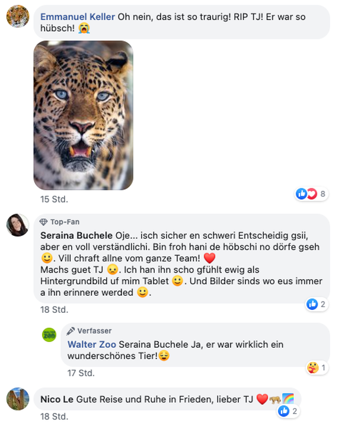345x426 pixels.
Task: Click the 18 Std. timestamp under Seraina's comment
Action: tap(54, 309)
